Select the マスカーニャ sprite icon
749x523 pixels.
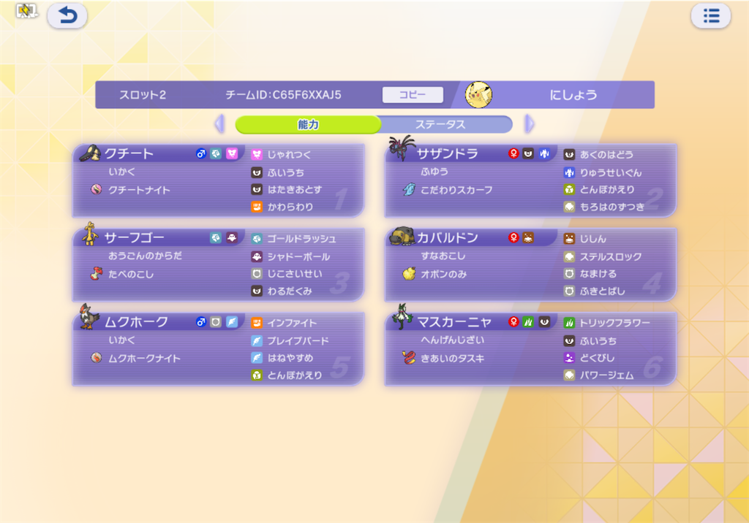(402, 317)
